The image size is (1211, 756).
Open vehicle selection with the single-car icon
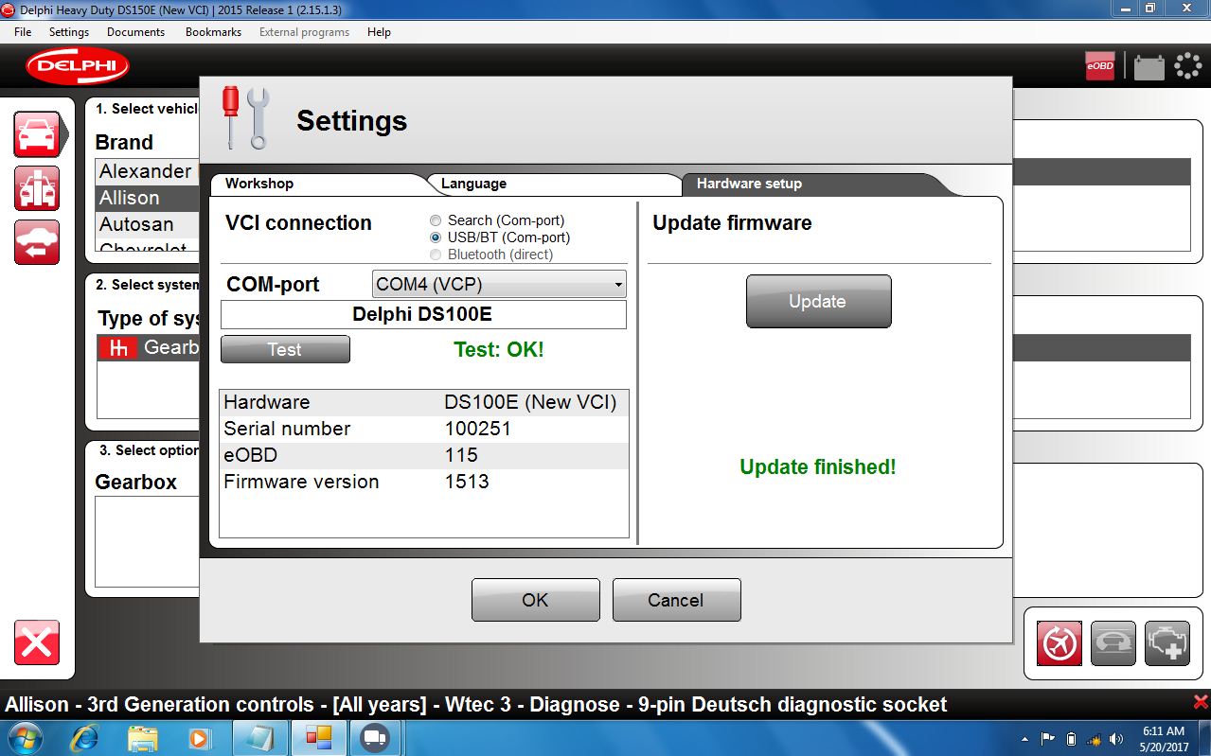coord(37,133)
